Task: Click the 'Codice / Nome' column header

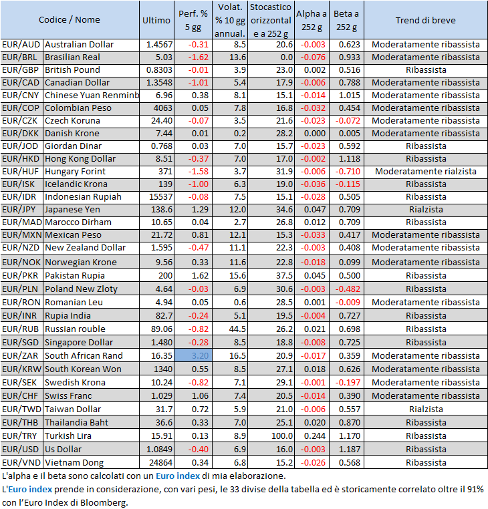Action: (x=70, y=20)
